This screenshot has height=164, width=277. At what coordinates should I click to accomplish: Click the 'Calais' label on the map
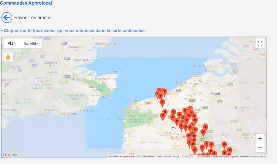pos(136,101)
